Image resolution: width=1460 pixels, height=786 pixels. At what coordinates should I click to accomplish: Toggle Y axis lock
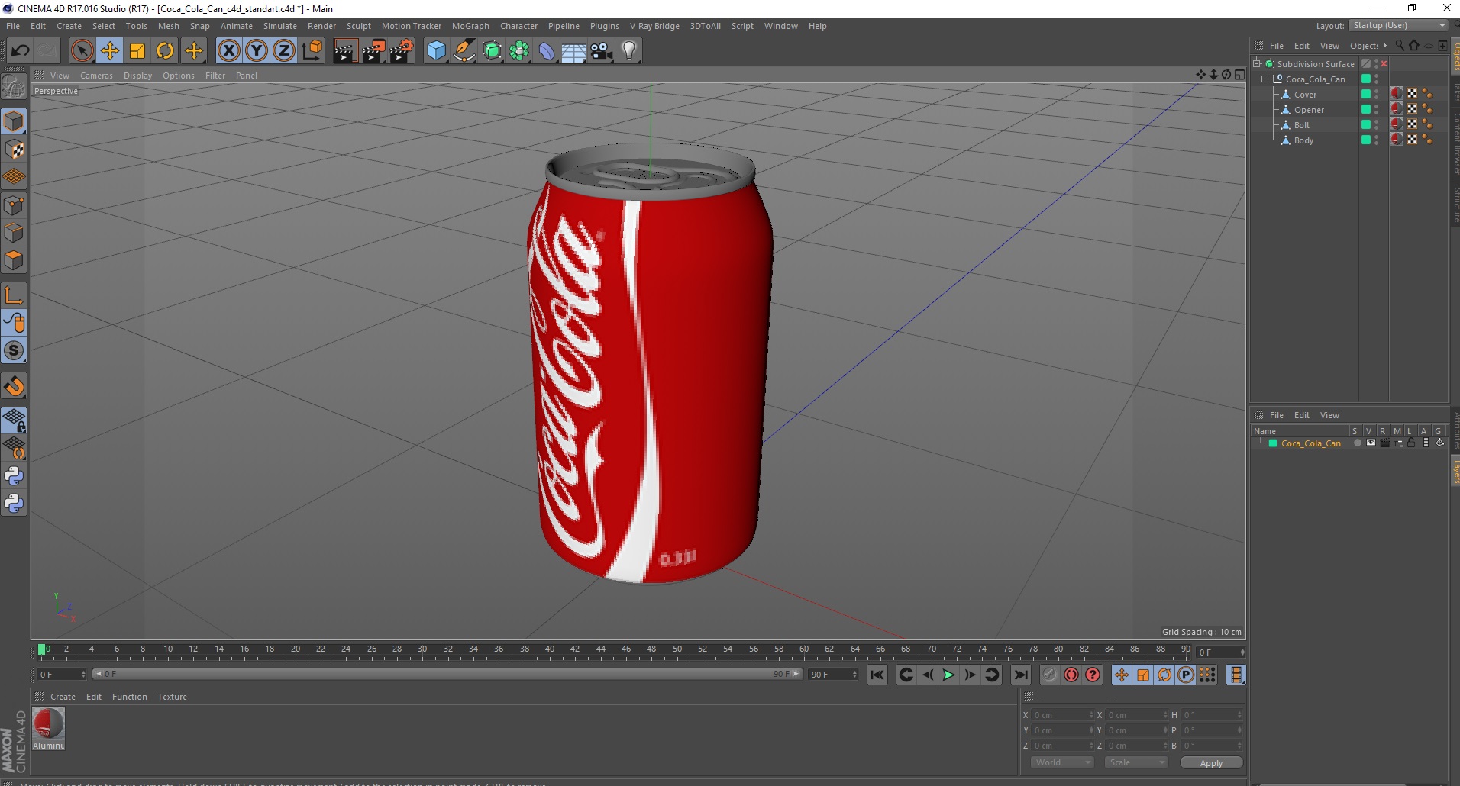pyautogui.click(x=257, y=51)
